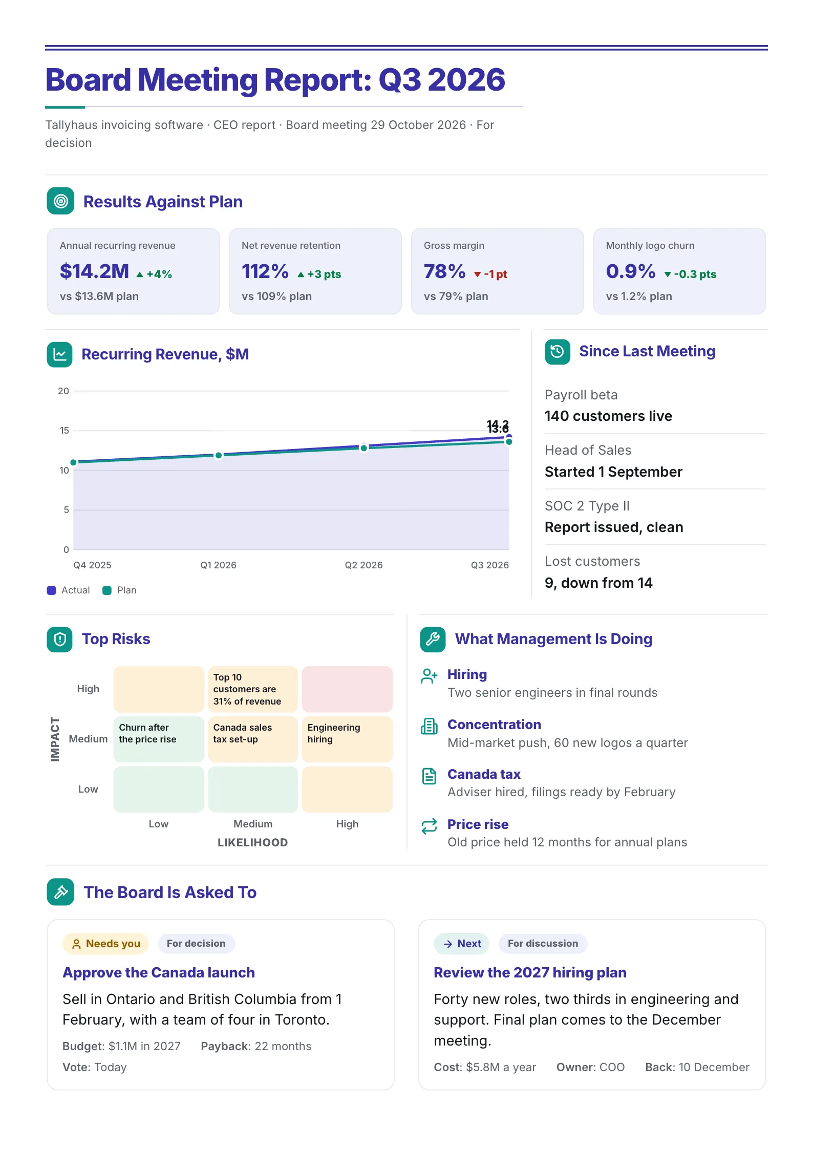Click the arrow icon in the Next badge

[448, 944]
